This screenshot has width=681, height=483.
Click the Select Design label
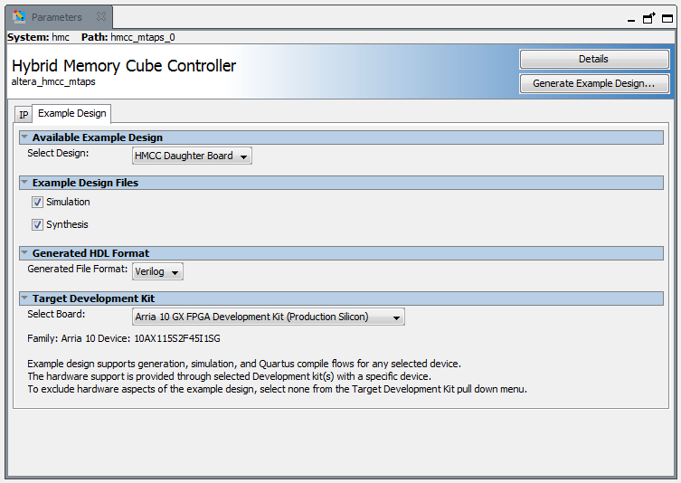(x=58, y=153)
